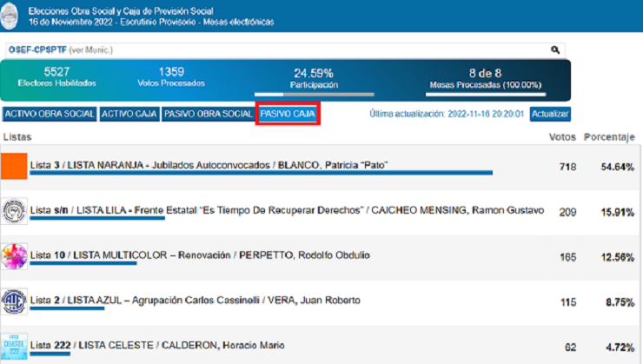
Task: Open the PASIVO OBRA SOCIAL tab
Action: click(208, 114)
